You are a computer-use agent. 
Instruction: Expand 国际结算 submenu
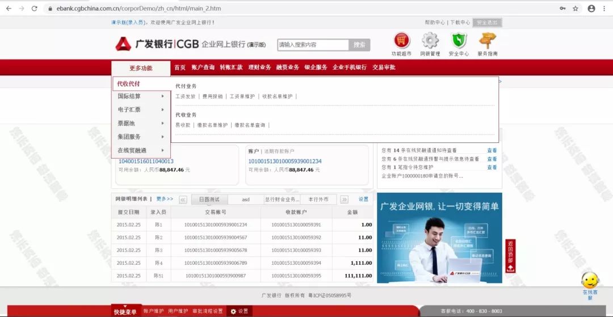click(x=141, y=96)
